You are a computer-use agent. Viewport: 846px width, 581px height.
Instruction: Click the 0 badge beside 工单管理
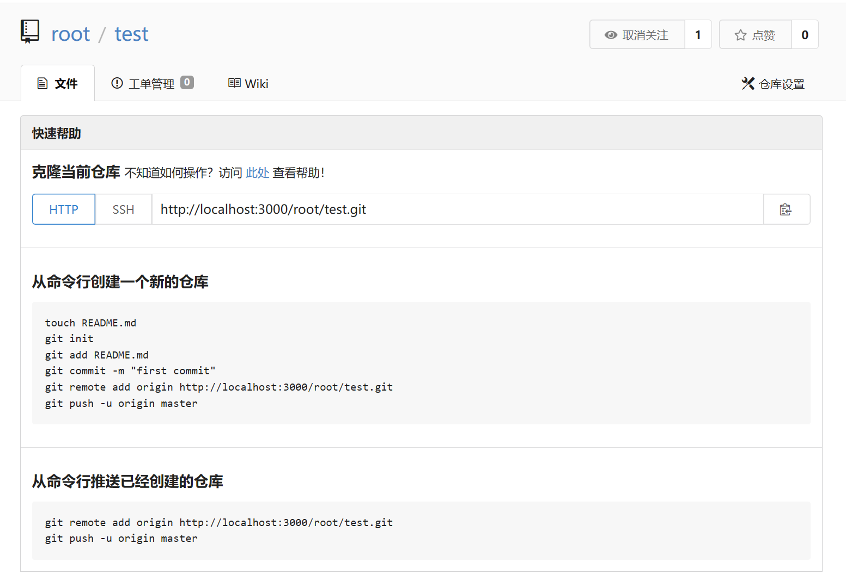point(187,82)
